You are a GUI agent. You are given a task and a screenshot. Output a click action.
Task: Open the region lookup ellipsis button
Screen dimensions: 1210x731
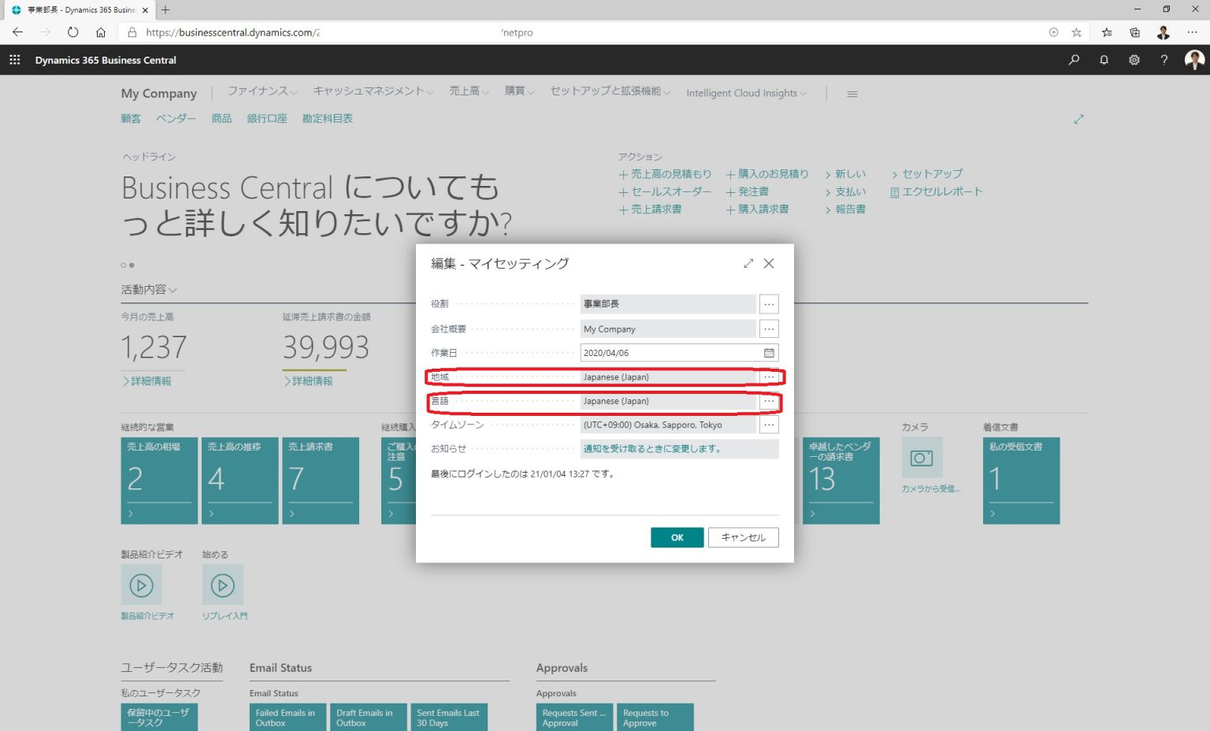(x=769, y=377)
